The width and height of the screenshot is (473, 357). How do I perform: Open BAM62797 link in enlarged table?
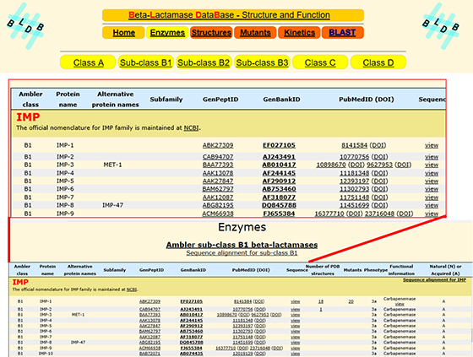[218, 189]
